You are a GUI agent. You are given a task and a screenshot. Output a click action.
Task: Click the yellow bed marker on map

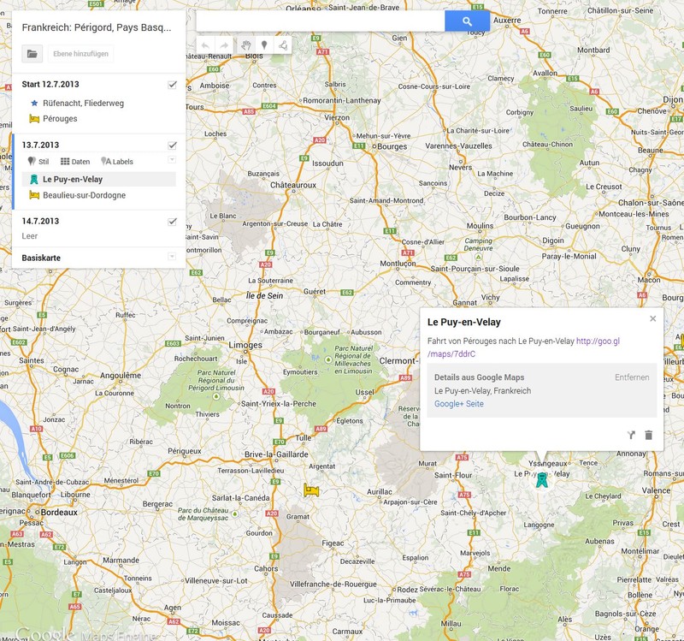click(311, 490)
